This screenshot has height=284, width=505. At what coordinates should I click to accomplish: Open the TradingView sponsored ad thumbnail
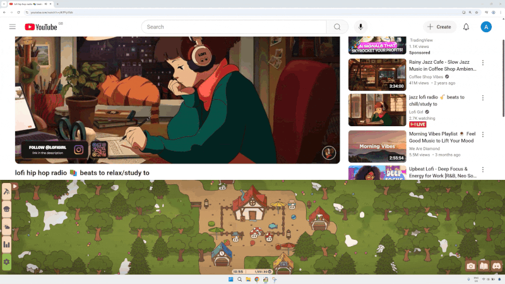(377, 45)
